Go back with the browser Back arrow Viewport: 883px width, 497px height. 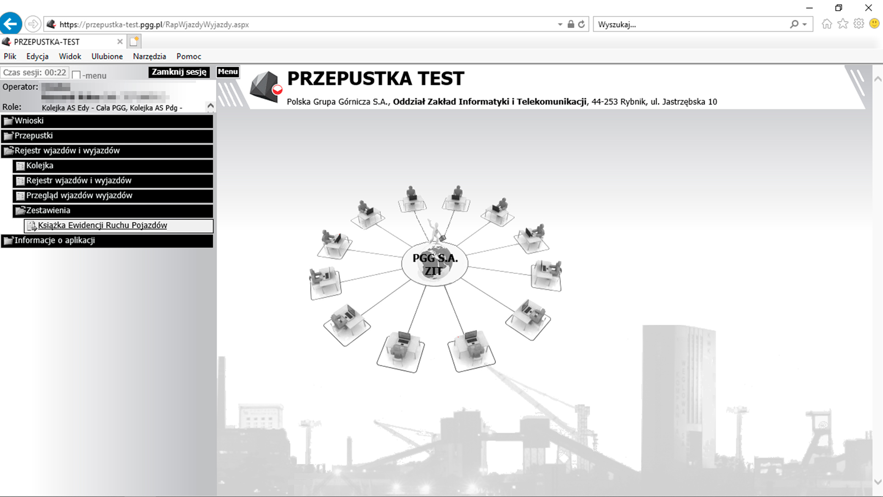11,24
